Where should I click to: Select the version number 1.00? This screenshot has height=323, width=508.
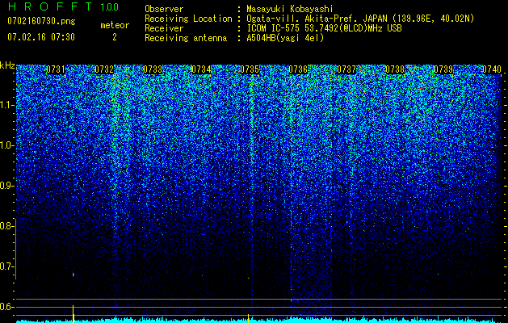coord(110,7)
